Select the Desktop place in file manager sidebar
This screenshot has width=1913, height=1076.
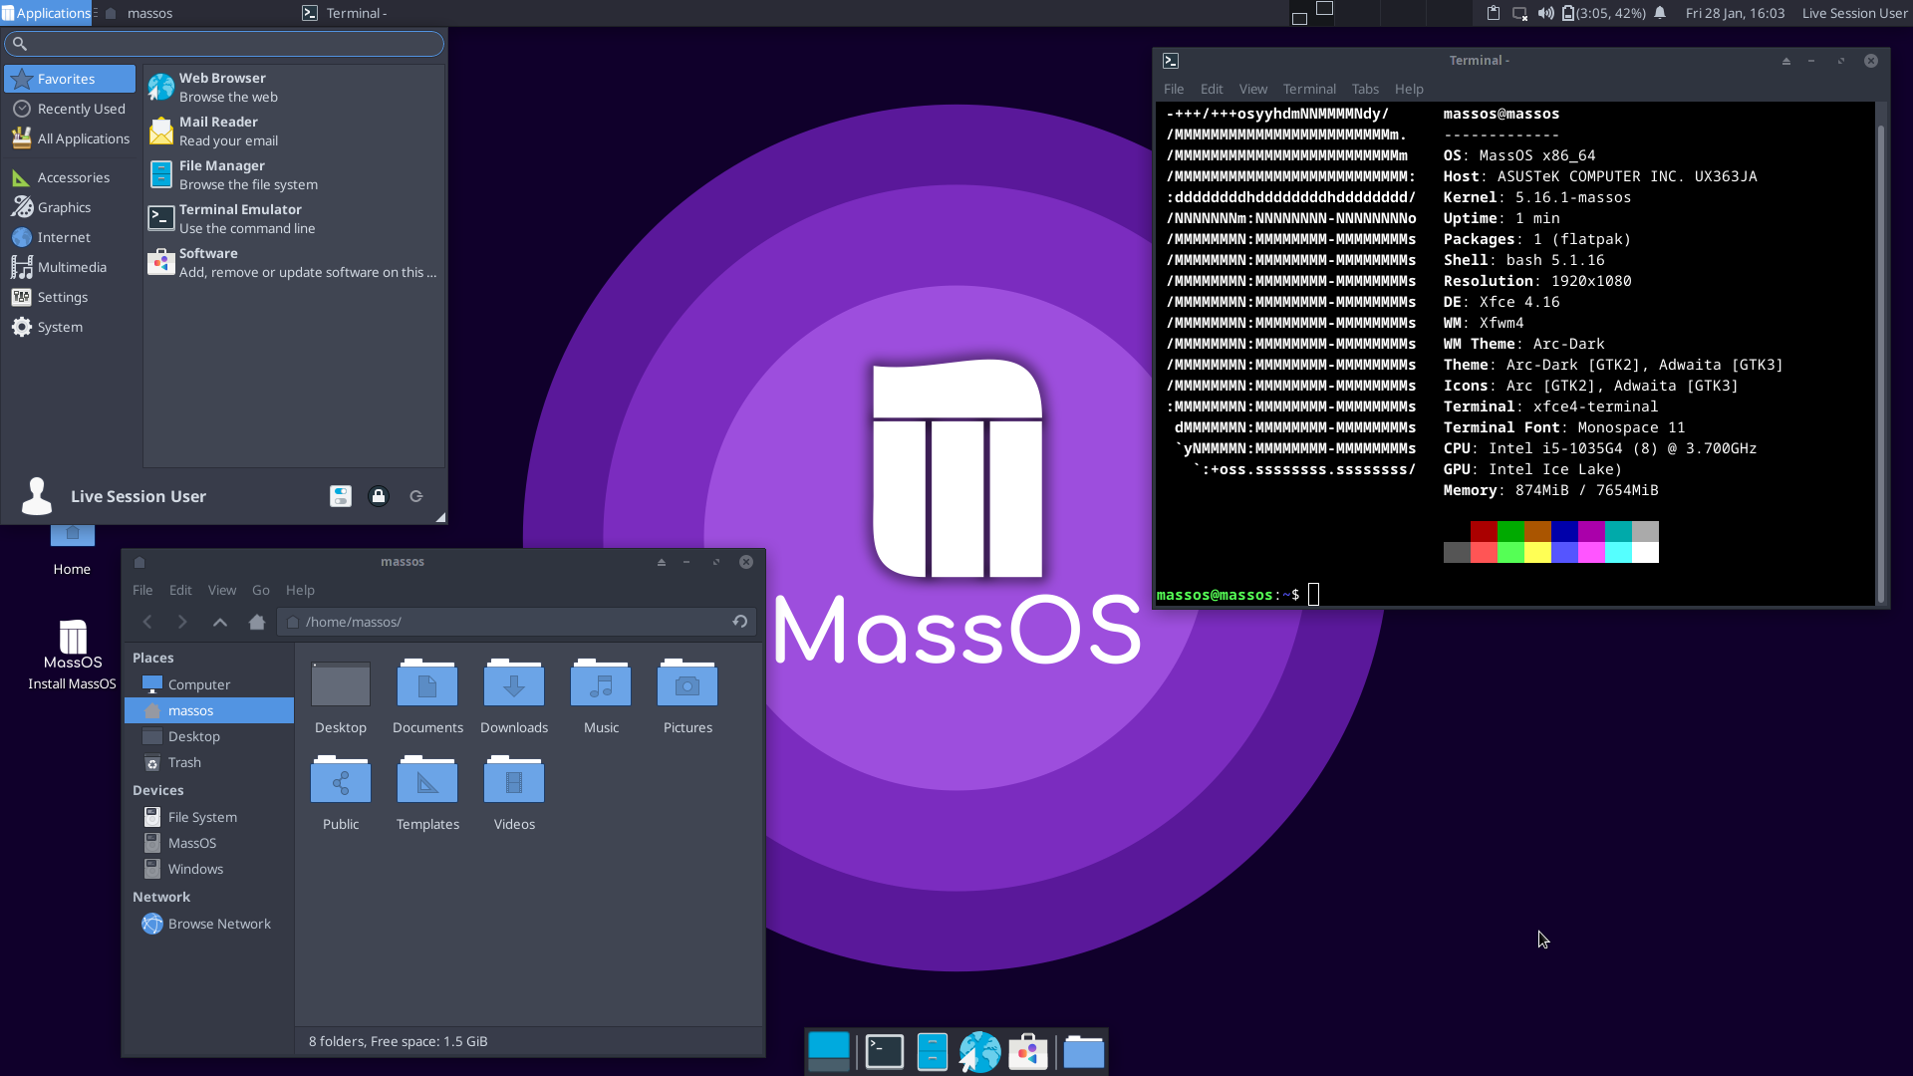point(193,736)
